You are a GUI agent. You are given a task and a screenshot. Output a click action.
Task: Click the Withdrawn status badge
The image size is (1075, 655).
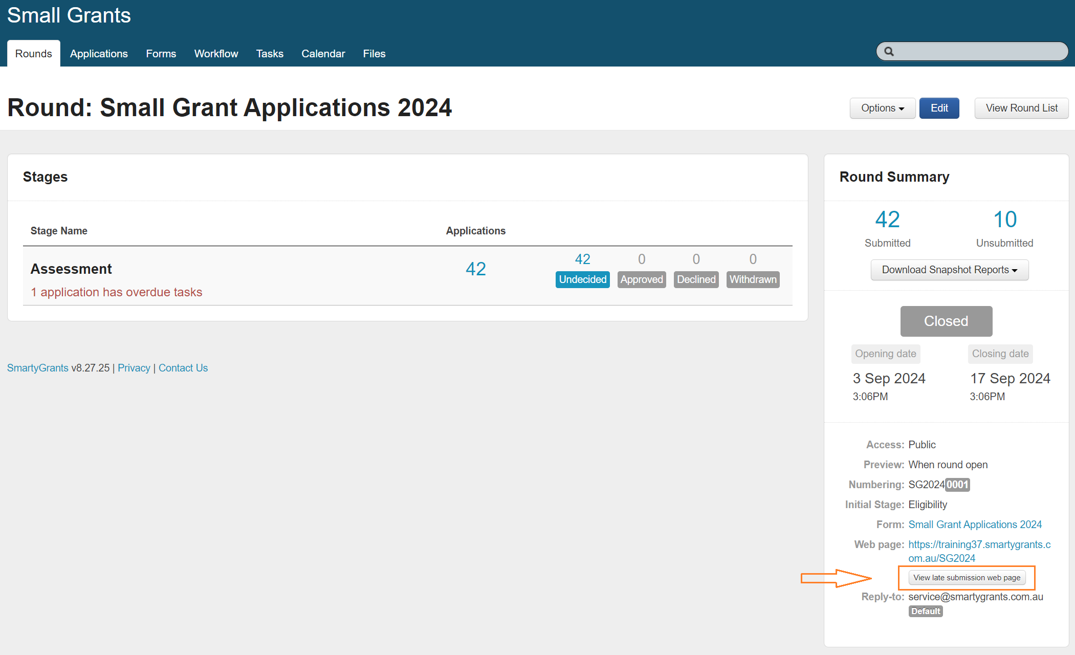(753, 279)
